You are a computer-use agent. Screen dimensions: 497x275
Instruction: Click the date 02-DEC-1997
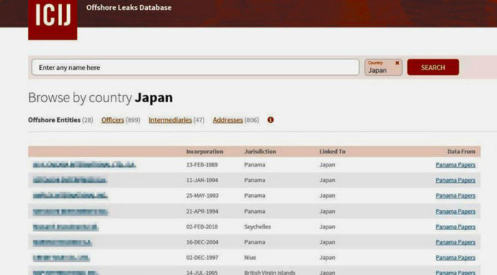tap(202, 258)
